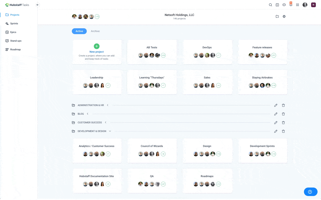The height and width of the screenshot is (200, 321).
Task: Click the Hubstaff Tasks logo
Action: (17, 5)
